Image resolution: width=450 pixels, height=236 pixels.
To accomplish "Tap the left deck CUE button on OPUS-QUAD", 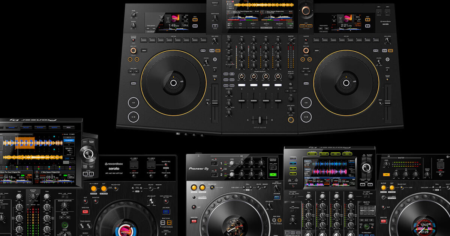I will pos(133,102).
